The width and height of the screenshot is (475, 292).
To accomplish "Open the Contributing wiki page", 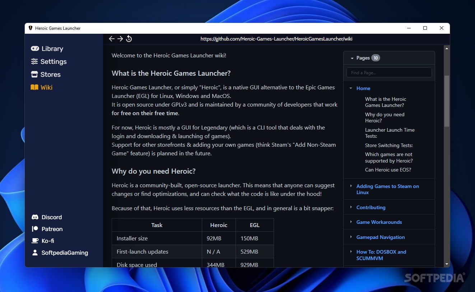I will click(x=371, y=207).
